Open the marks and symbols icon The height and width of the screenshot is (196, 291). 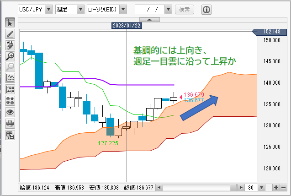tap(10, 101)
